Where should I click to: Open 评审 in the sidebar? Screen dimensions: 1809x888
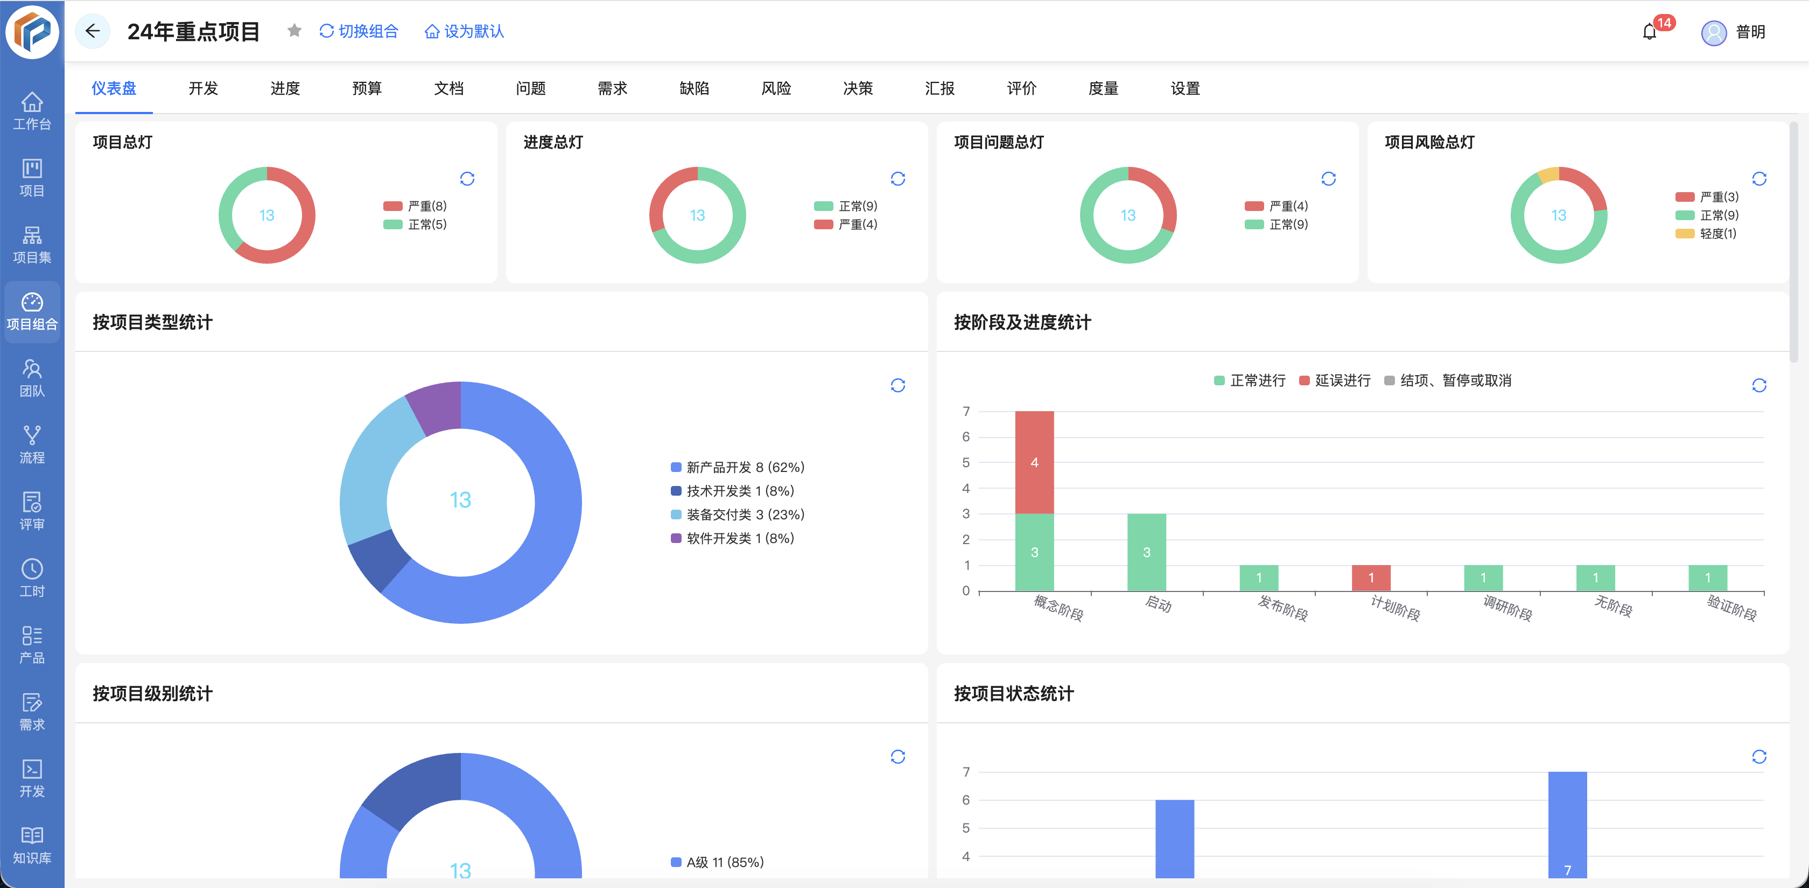(32, 512)
